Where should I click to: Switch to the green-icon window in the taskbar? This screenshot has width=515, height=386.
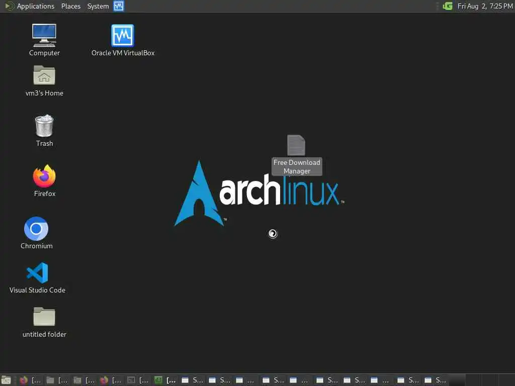(x=164, y=380)
